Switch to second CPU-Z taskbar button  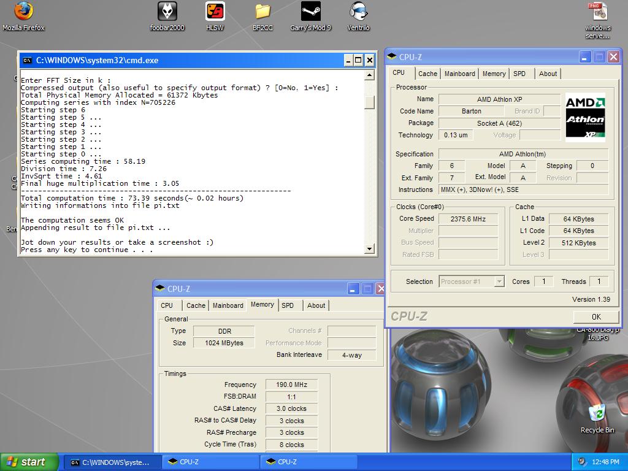[309, 462]
